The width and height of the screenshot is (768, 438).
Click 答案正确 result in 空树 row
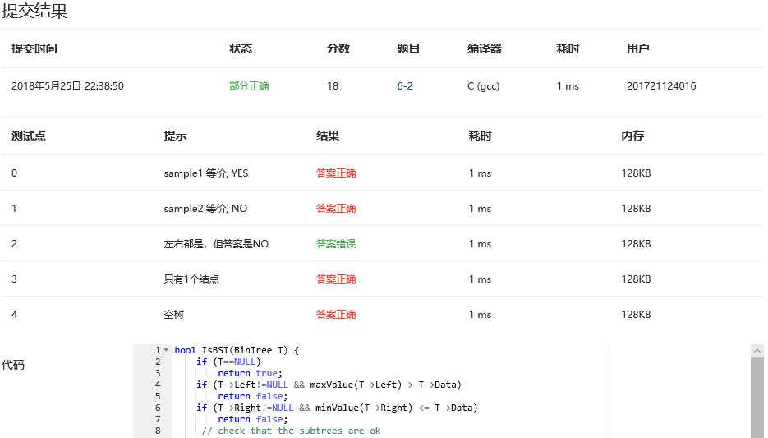[336, 315]
